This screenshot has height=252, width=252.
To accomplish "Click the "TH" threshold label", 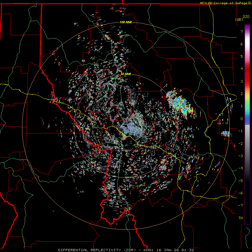I will point(241,218).
